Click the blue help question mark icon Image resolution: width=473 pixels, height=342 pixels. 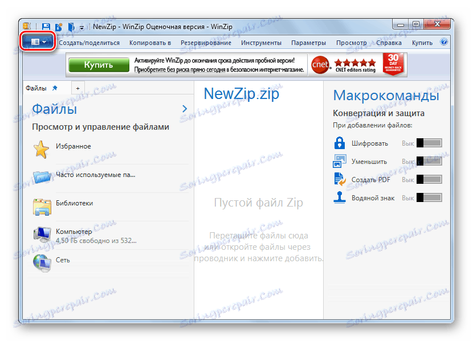pos(444,42)
